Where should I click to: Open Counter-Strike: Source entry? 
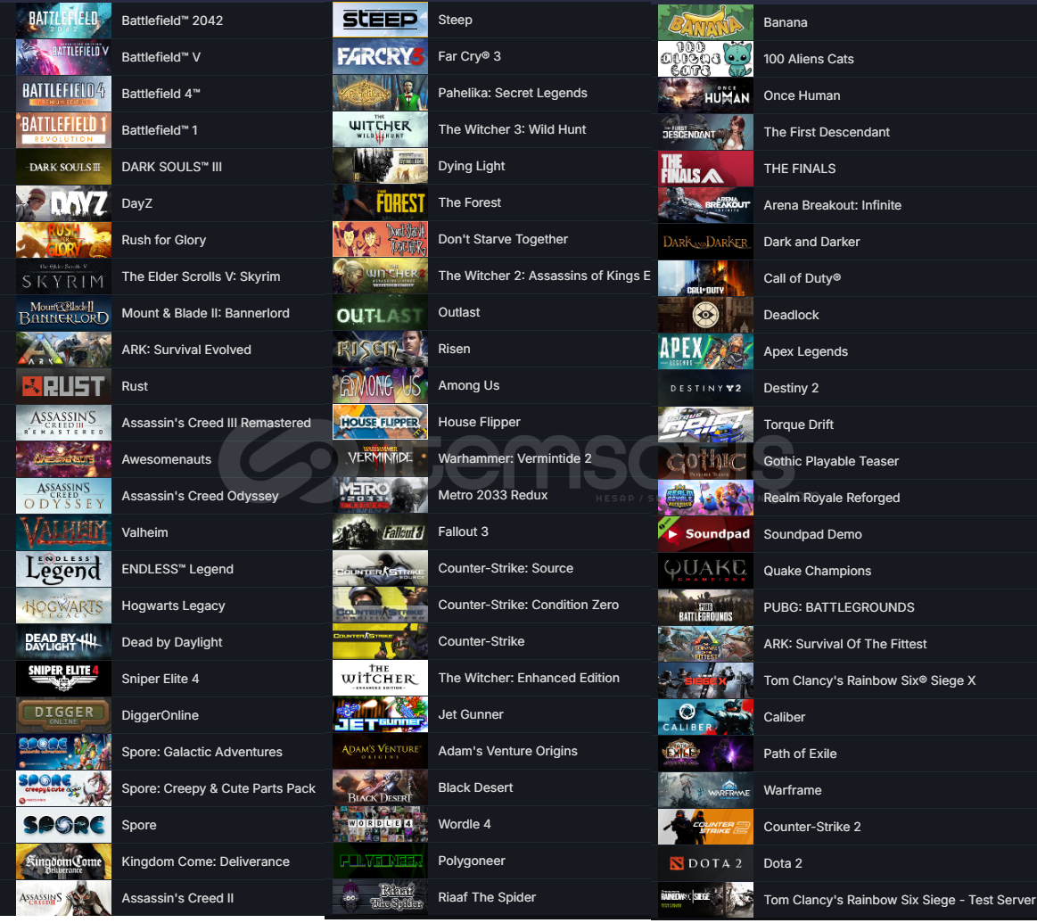pos(506,568)
